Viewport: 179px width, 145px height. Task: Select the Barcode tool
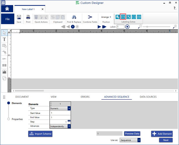[x=4, y=65]
